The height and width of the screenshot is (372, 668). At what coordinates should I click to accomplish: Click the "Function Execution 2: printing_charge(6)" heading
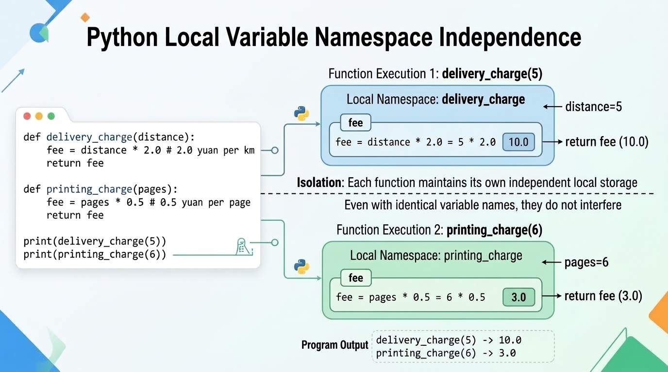[x=439, y=230]
